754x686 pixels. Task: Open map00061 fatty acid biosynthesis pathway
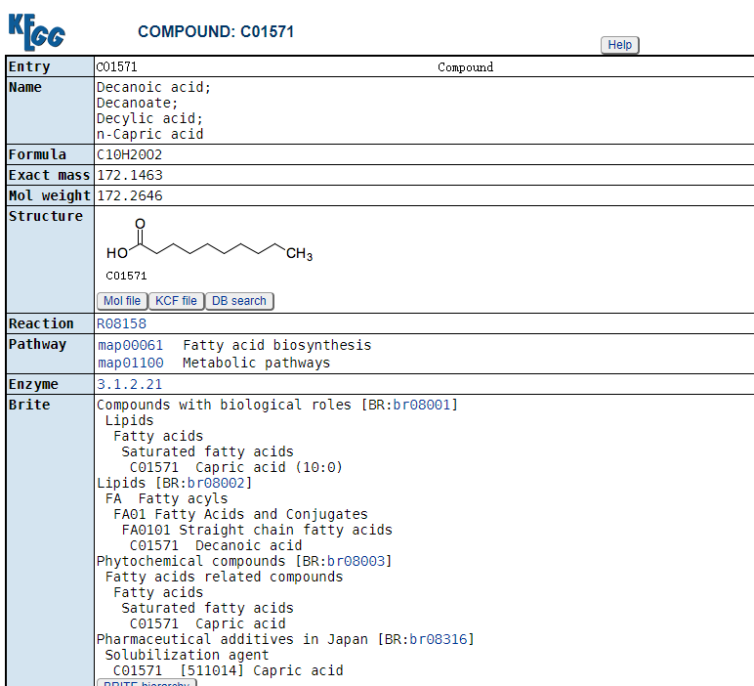pos(131,345)
